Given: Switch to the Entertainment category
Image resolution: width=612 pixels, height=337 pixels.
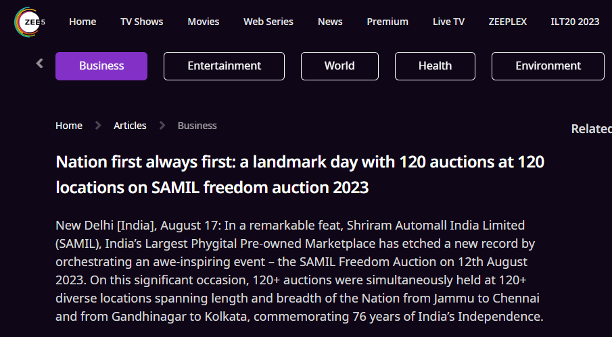Looking at the screenshot, I should pos(224,66).
